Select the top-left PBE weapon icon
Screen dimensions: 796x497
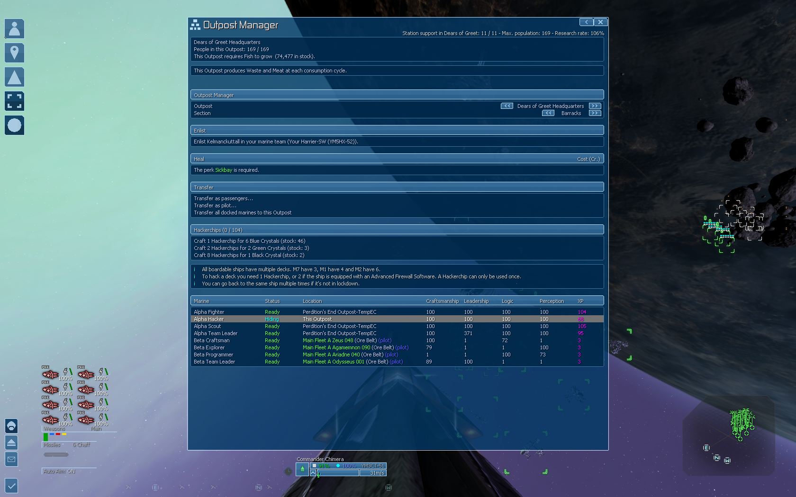tap(51, 375)
